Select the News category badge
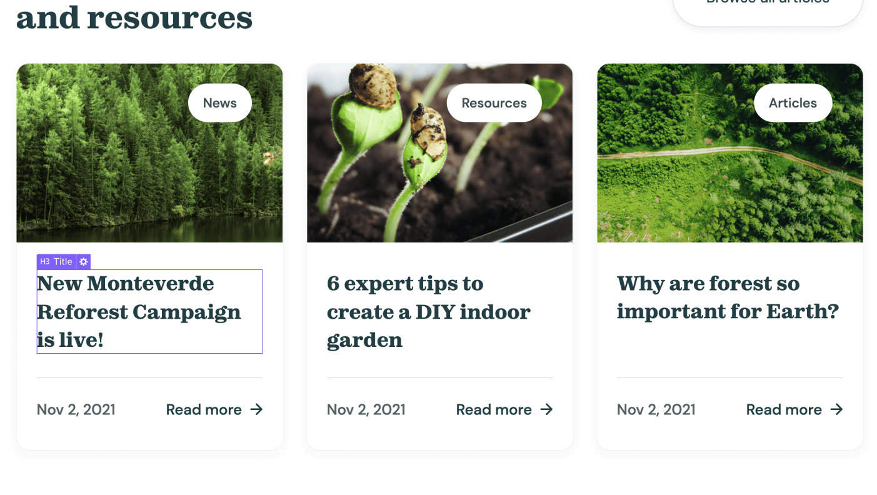877x495 pixels. (x=219, y=102)
